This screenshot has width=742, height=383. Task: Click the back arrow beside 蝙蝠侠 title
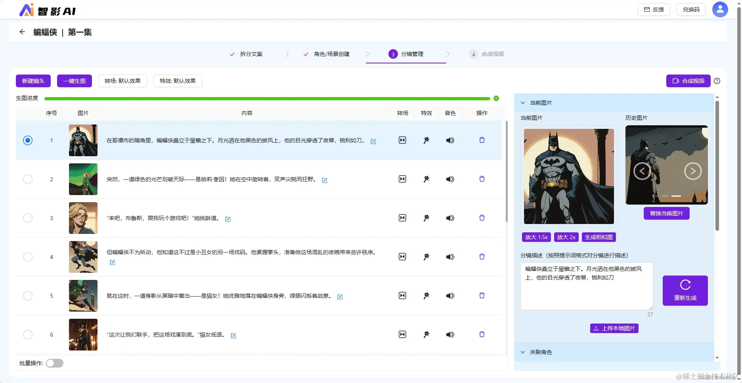(x=22, y=32)
